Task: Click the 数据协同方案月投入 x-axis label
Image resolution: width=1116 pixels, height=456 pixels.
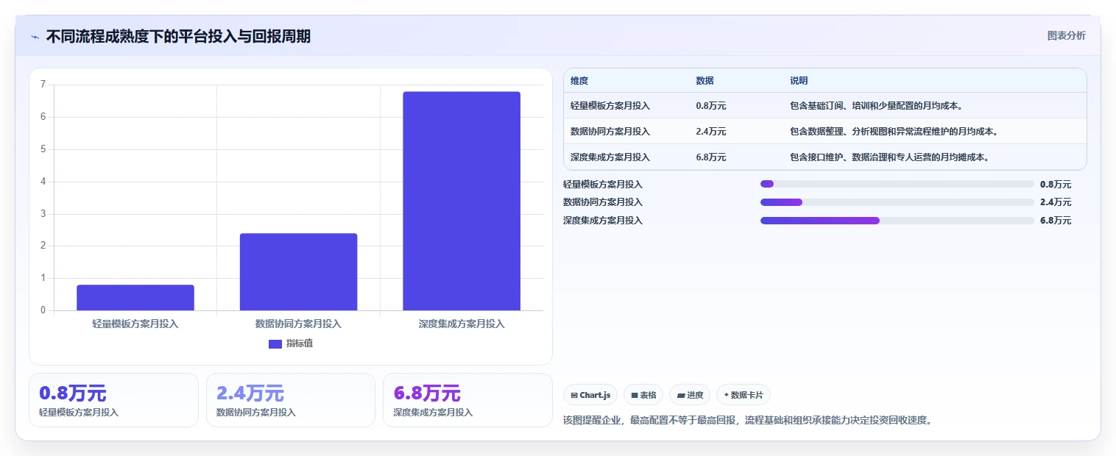Action: (x=298, y=324)
